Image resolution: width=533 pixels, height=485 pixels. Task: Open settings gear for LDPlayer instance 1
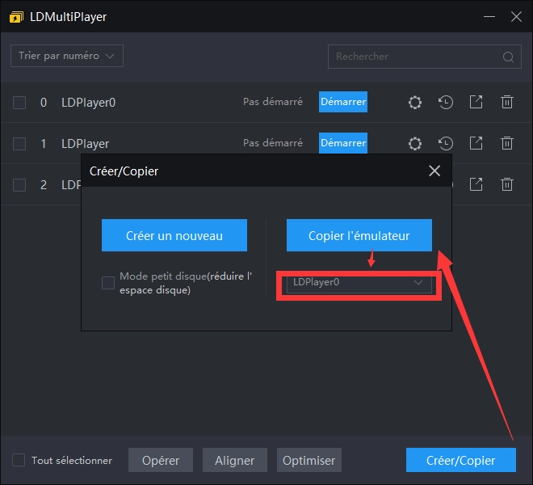(415, 143)
